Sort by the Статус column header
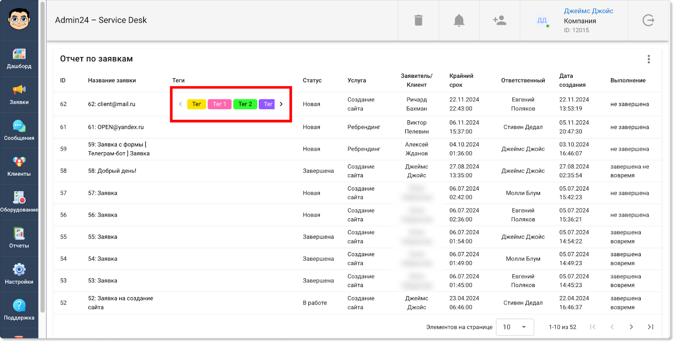The image size is (674, 342). (x=312, y=80)
